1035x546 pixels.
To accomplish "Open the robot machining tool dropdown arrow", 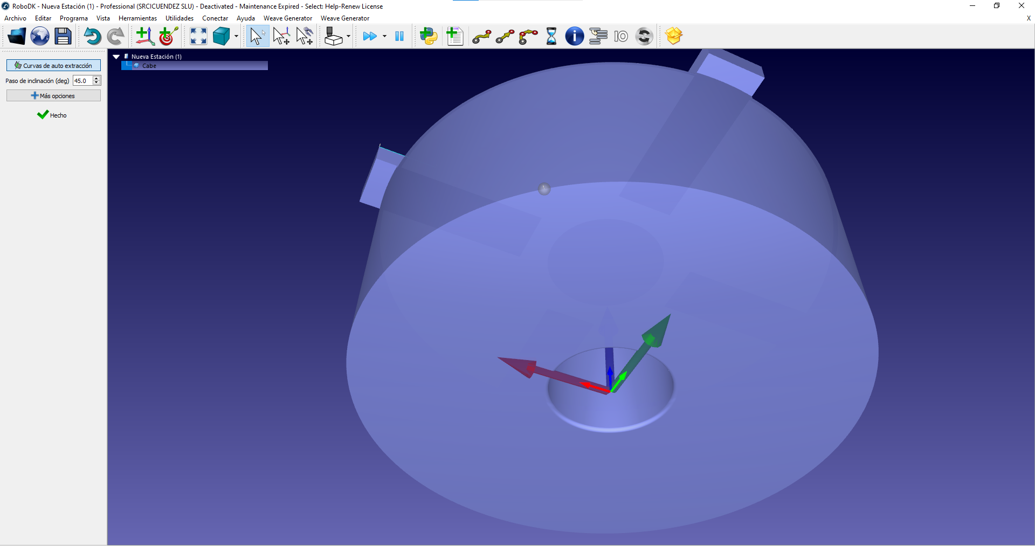I will (x=348, y=37).
